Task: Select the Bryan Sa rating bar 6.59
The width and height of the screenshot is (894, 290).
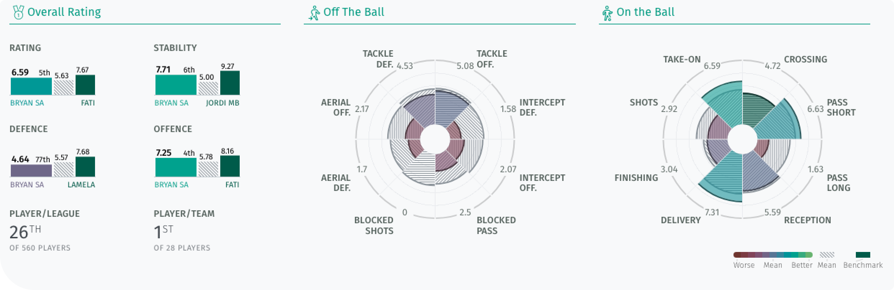Action: [x=31, y=86]
